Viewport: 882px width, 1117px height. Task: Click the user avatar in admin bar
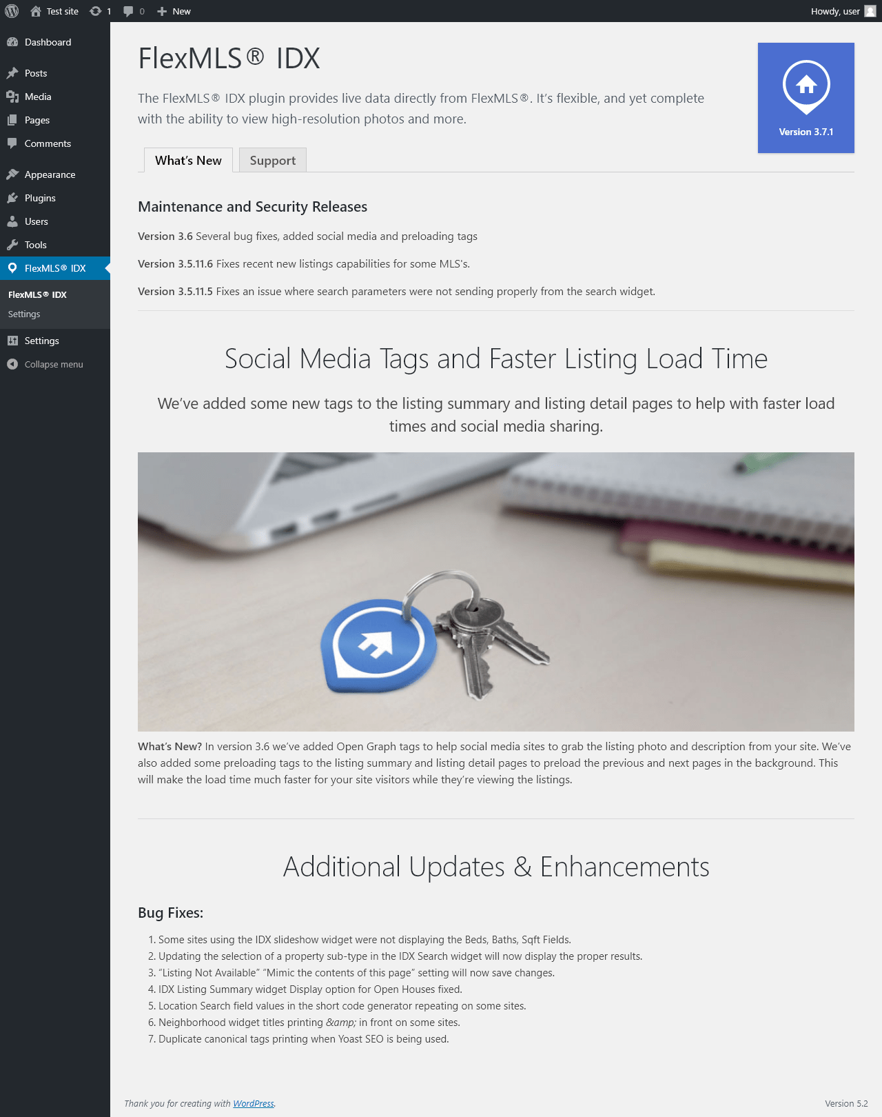click(x=870, y=11)
